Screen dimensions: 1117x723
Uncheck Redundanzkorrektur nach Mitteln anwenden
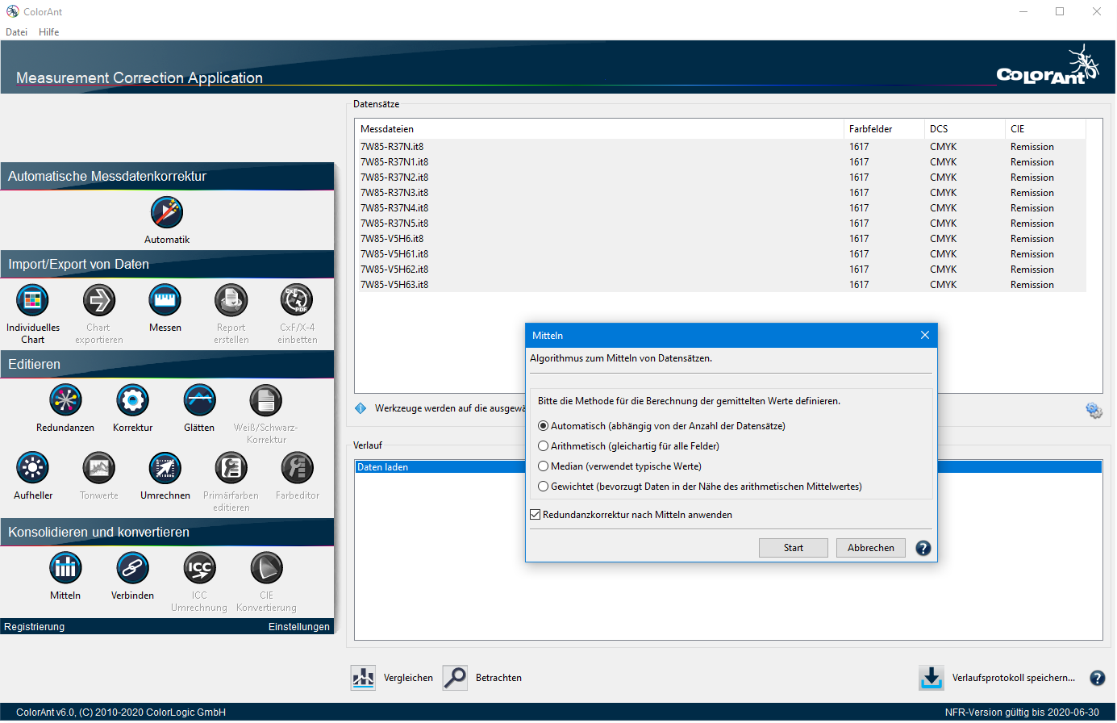coord(536,515)
